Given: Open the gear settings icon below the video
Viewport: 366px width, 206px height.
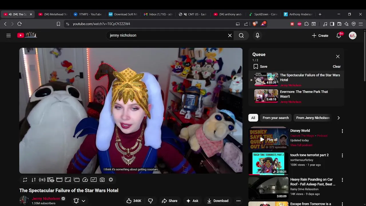Looking at the screenshot, I should tap(111, 180).
